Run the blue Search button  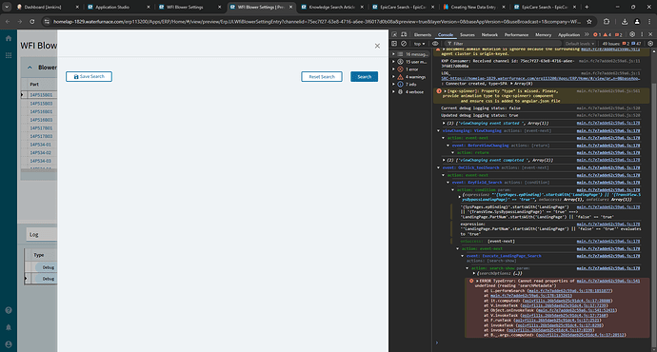[364, 77]
